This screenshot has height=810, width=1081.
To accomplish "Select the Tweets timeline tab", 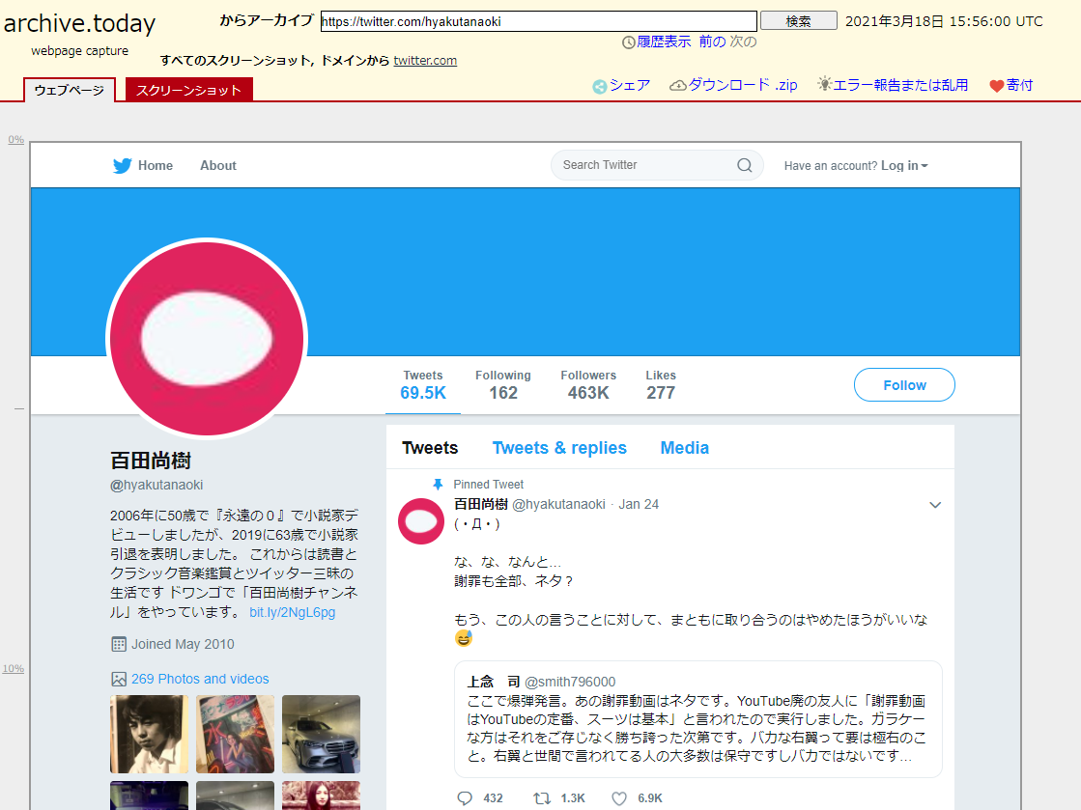I will [x=430, y=448].
